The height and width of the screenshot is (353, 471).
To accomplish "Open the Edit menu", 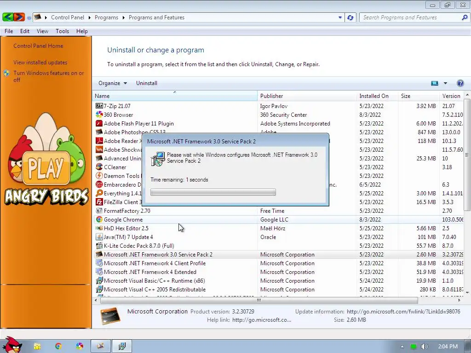I will [x=25, y=31].
